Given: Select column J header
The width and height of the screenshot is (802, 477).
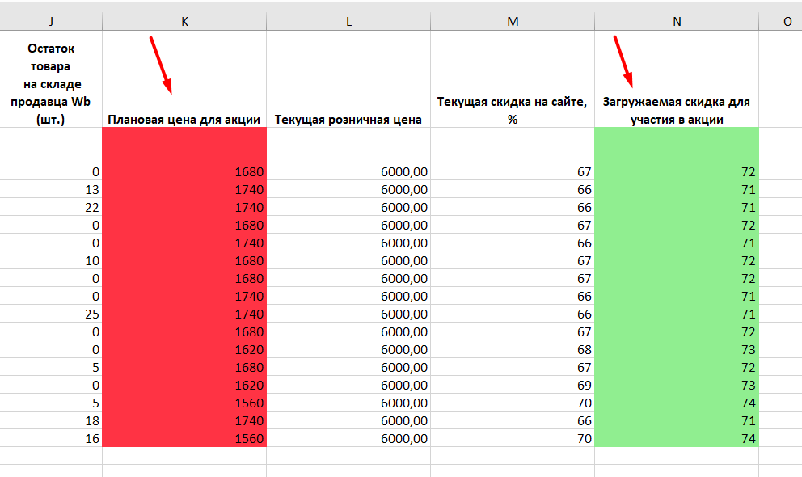Looking at the screenshot, I should 51,23.
